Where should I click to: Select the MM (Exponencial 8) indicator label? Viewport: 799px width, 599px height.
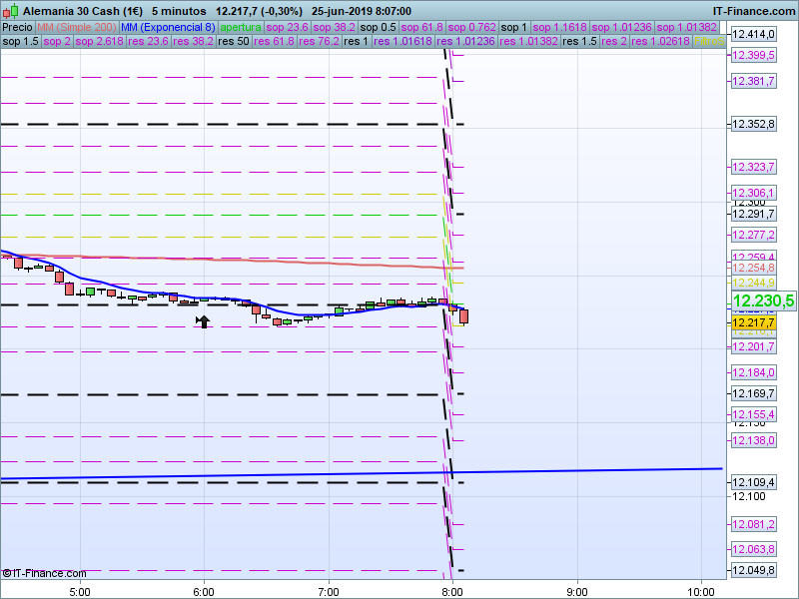coord(168,27)
